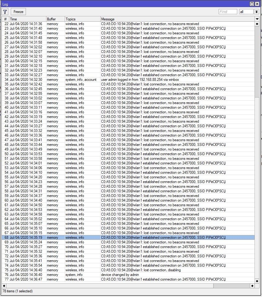Select log entry 67 at 14:35:15
Viewport: 262px width, 297px height.
128,233
